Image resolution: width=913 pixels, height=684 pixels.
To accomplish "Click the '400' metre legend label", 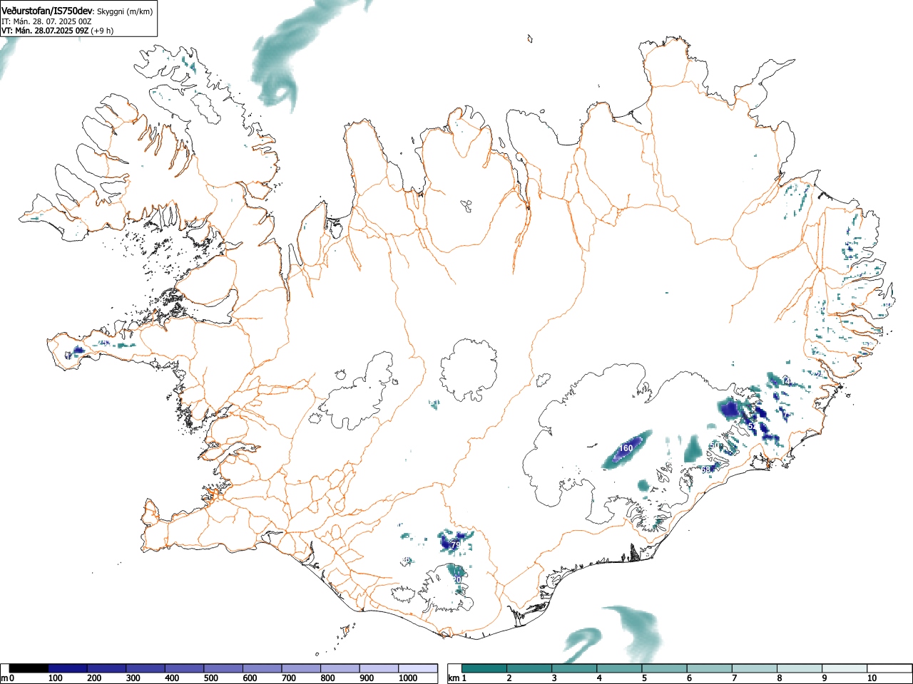I will pyautogui.click(x=172, y=678).
